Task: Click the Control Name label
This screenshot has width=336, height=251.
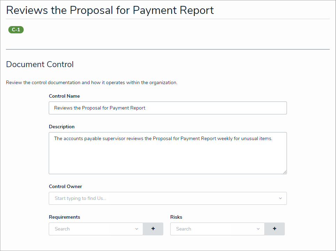Action: (x=64, y=96)
